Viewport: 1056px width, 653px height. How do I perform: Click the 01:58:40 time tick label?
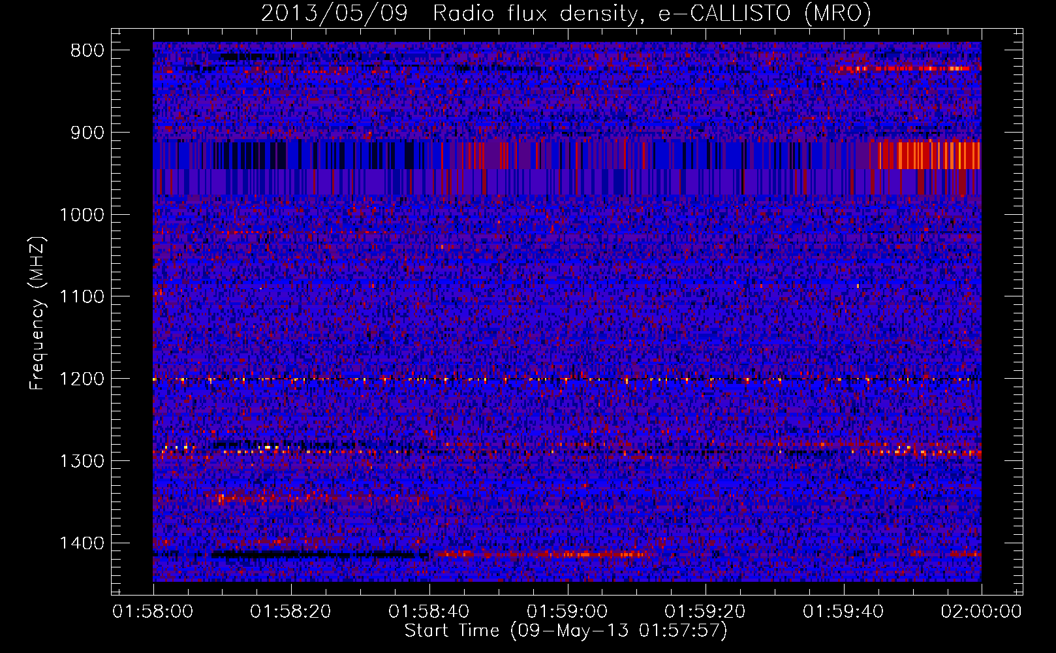pos(429,612)
